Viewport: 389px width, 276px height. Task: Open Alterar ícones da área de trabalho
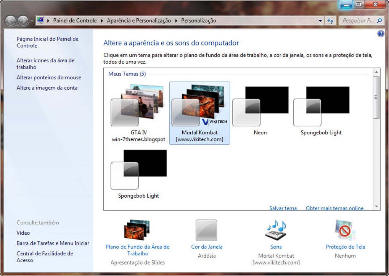tap(45, 64)
